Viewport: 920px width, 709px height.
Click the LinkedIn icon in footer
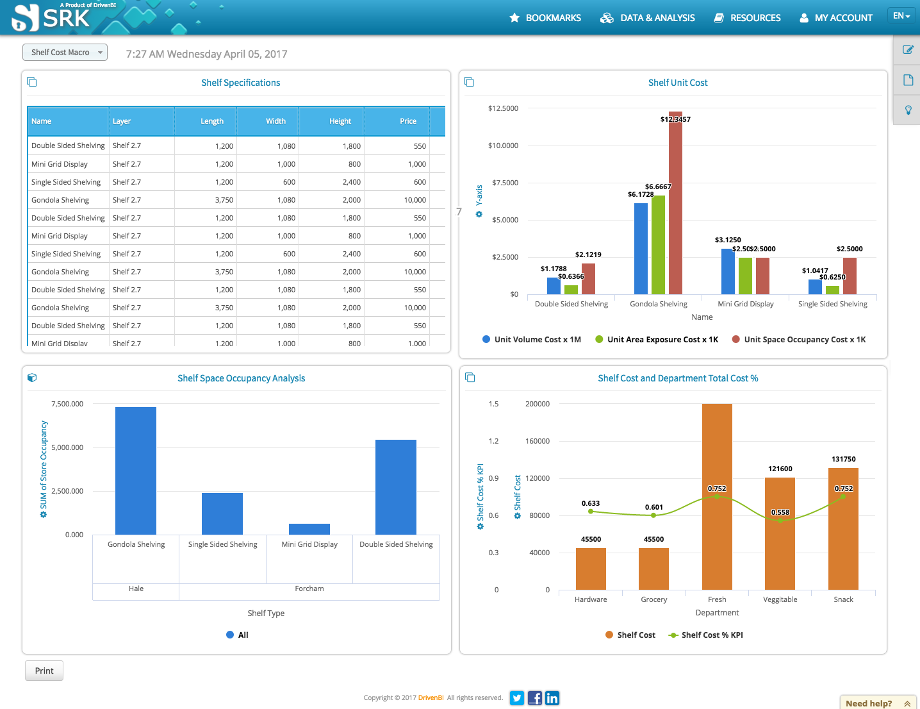pos(552,698)
